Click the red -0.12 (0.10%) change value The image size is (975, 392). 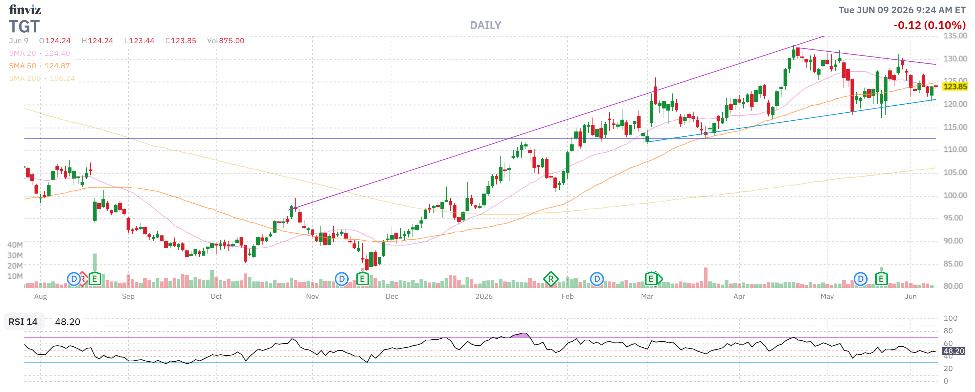pyautogui.click(x=929, y=25)
